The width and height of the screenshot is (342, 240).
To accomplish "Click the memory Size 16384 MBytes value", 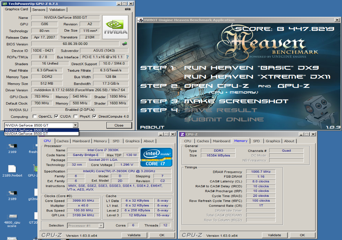I will point(218,155).
